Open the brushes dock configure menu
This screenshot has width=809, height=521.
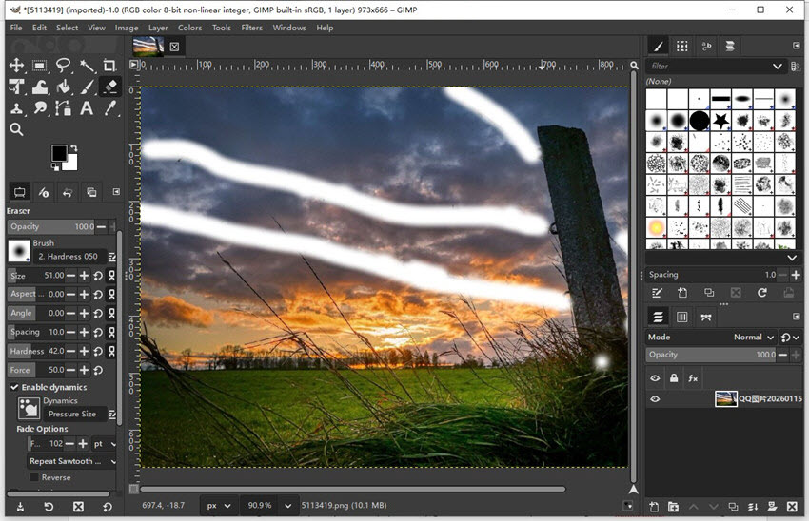796,46
